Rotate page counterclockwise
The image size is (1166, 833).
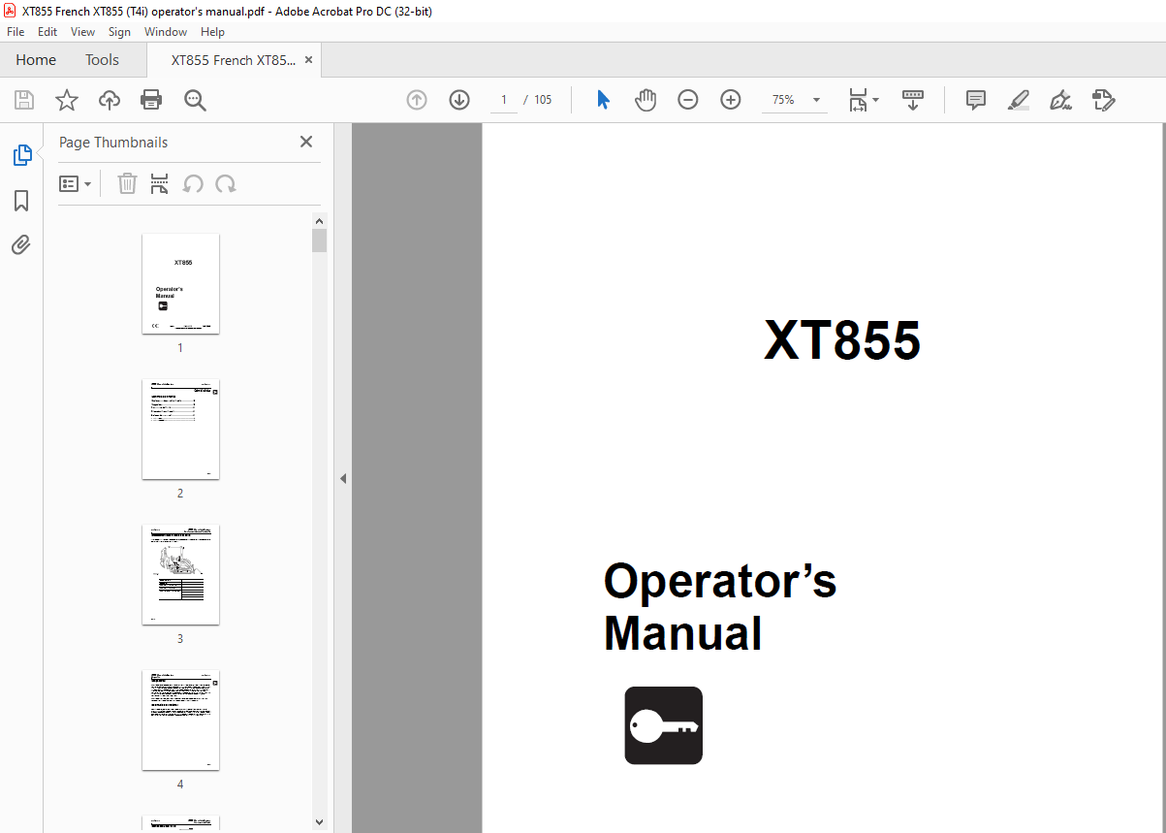194,183
